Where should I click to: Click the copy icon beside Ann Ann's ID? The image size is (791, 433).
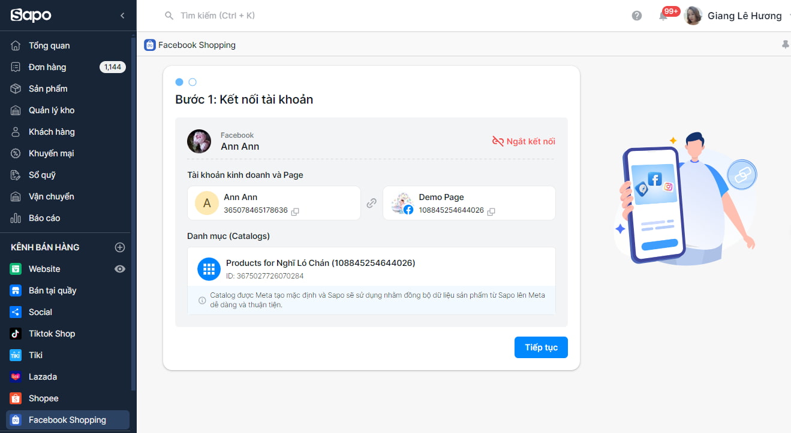(x=294, y=211)
